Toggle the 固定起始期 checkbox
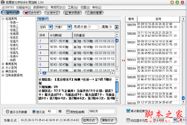 (68, 112)
